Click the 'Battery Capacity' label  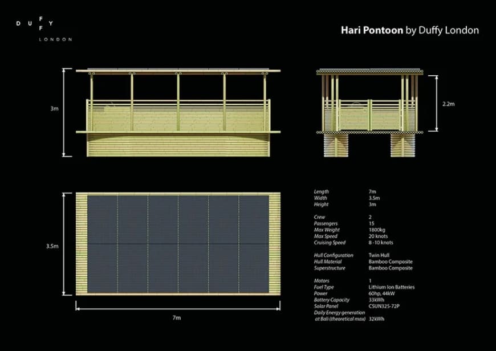click(332, 300)
